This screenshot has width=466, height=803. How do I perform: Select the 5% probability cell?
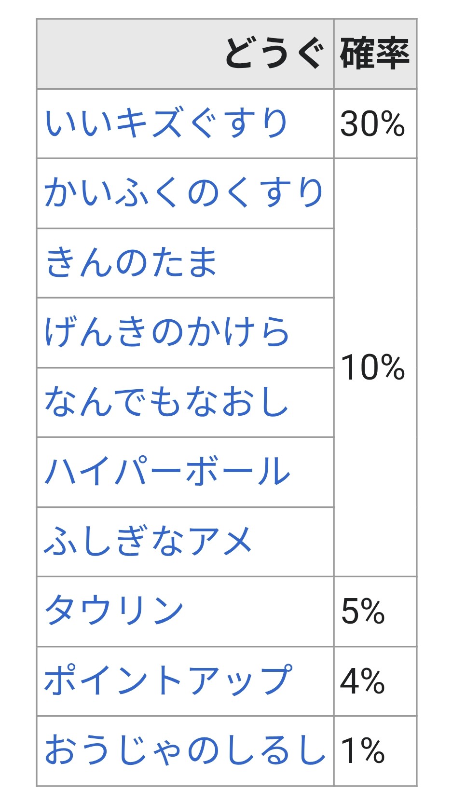(363, 611)
